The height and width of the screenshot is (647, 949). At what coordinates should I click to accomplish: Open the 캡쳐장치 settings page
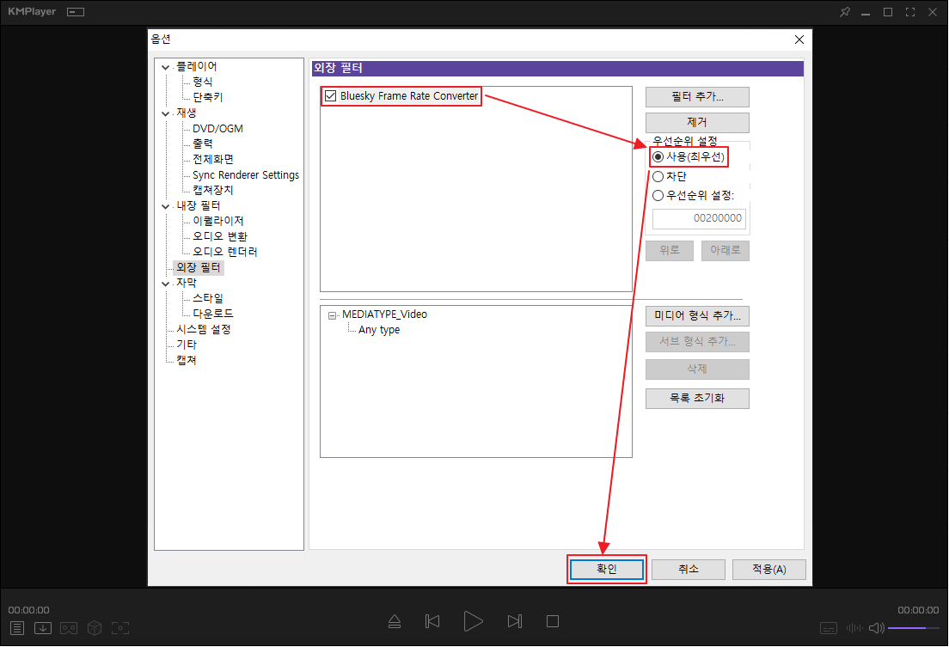pyautogui.click(x=213, y=191)
